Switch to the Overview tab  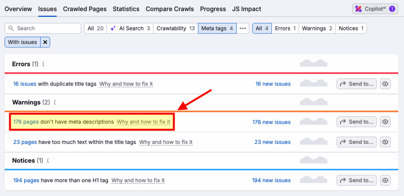(18, 9)
